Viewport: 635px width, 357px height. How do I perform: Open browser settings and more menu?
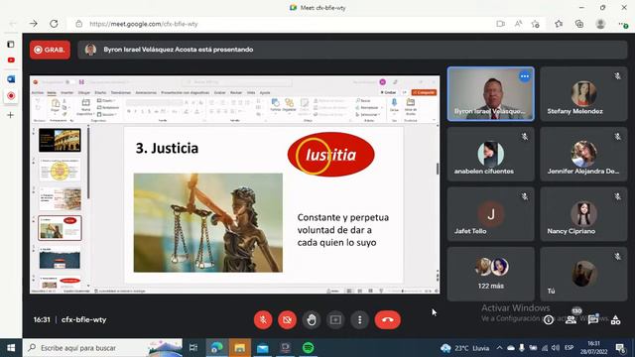[623, 24]
